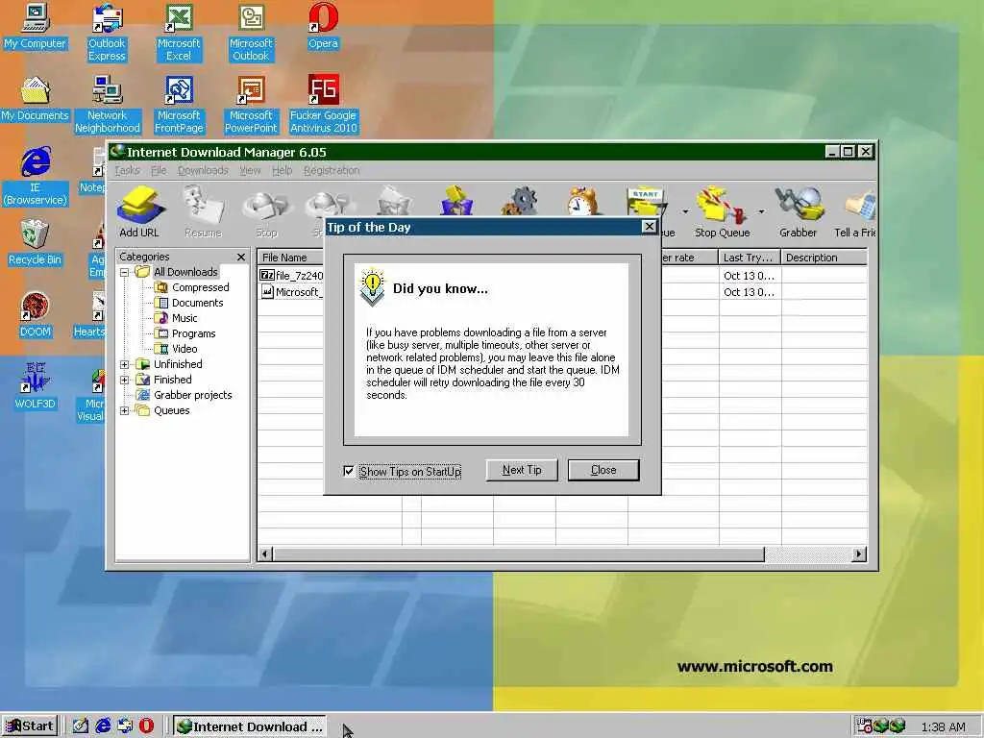This screenshot has width=984, height=738.
Task: Click Internet Explorer quick launch icon
Action: click(103, 726)
